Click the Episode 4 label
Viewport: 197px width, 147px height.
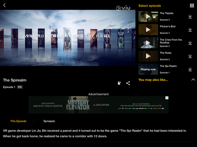[165, 33]
